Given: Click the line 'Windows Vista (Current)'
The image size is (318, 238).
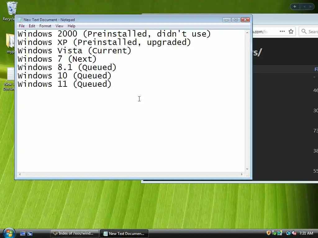Looking at the screenshot, I should [x=74, y=51].
